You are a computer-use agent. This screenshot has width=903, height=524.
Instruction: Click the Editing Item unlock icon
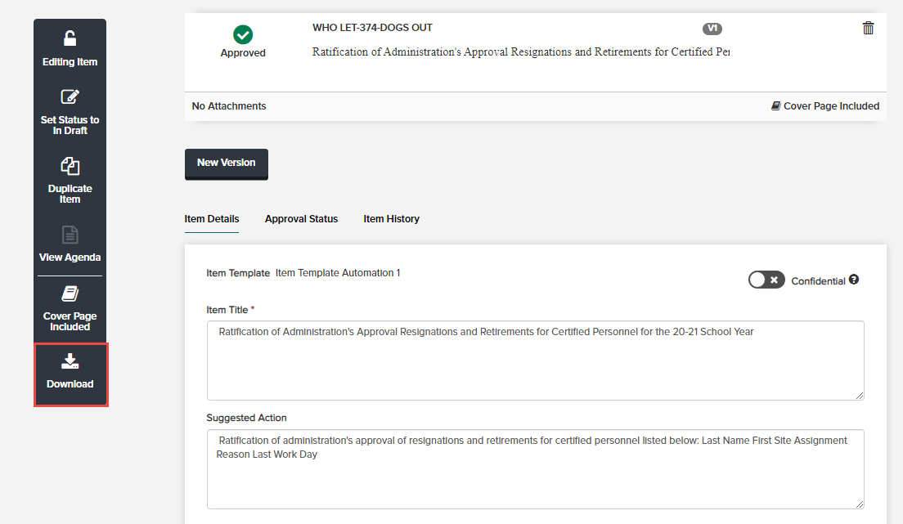coord(70,38)
